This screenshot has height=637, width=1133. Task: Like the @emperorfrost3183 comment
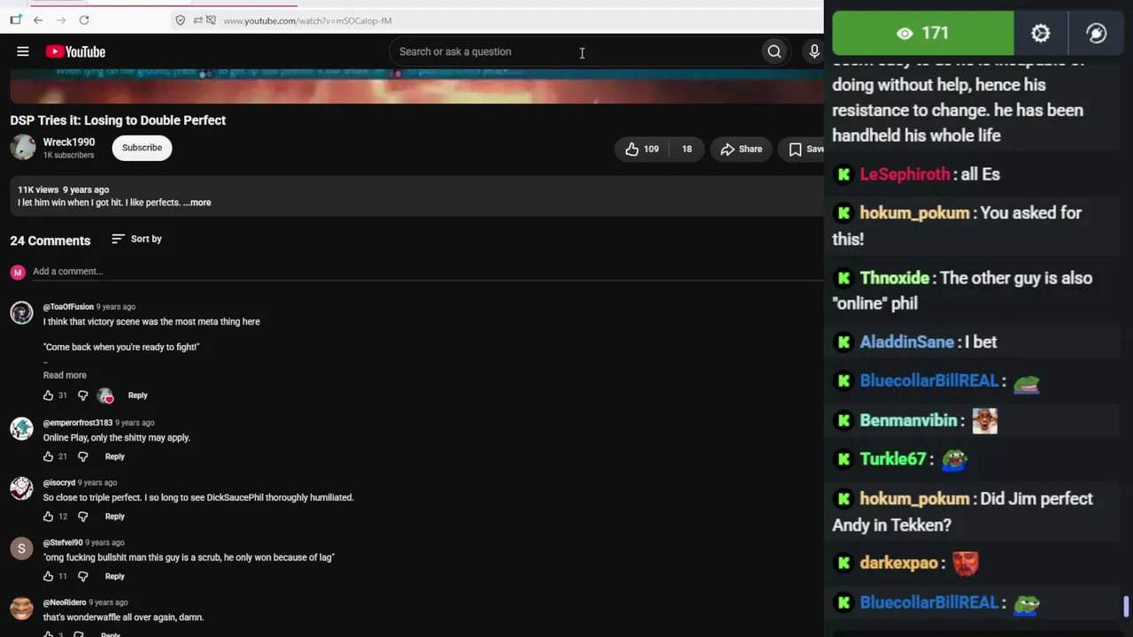[x=49, y=457]
